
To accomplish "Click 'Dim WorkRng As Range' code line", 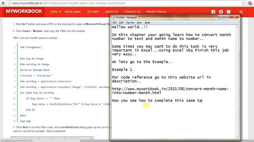I will click(x=35, y=64).
